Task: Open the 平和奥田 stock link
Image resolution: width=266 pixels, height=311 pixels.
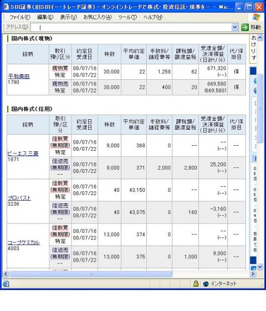Action: 19,77
